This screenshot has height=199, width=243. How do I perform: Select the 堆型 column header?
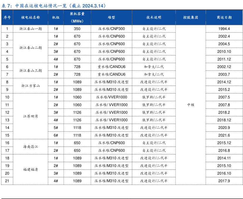(111, 18)
